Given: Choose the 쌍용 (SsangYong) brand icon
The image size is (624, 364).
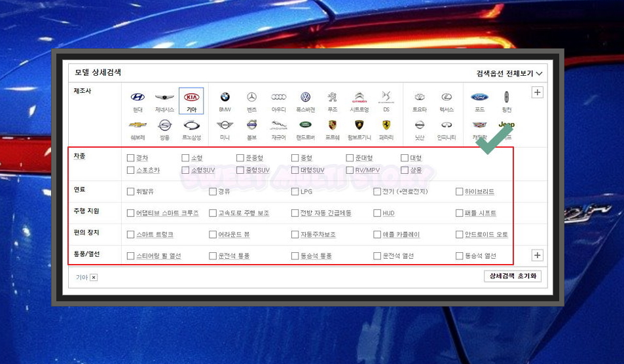Looking at the screenshot, I should tap(164, 125).
